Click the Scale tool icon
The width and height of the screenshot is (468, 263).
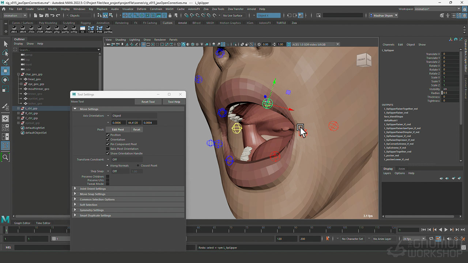point(5,89)
